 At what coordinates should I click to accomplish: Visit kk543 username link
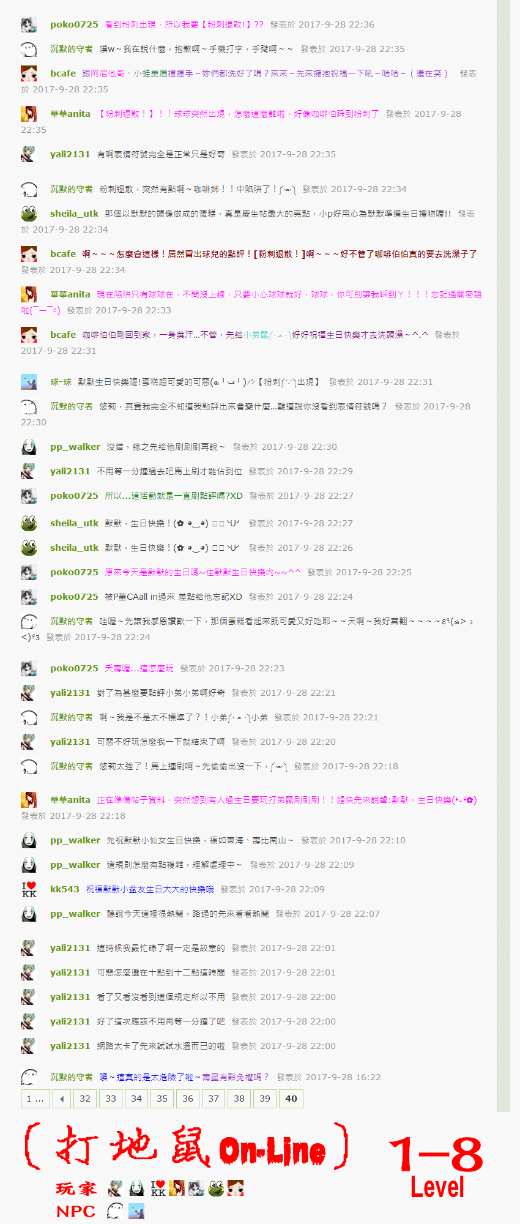point(65,889)
